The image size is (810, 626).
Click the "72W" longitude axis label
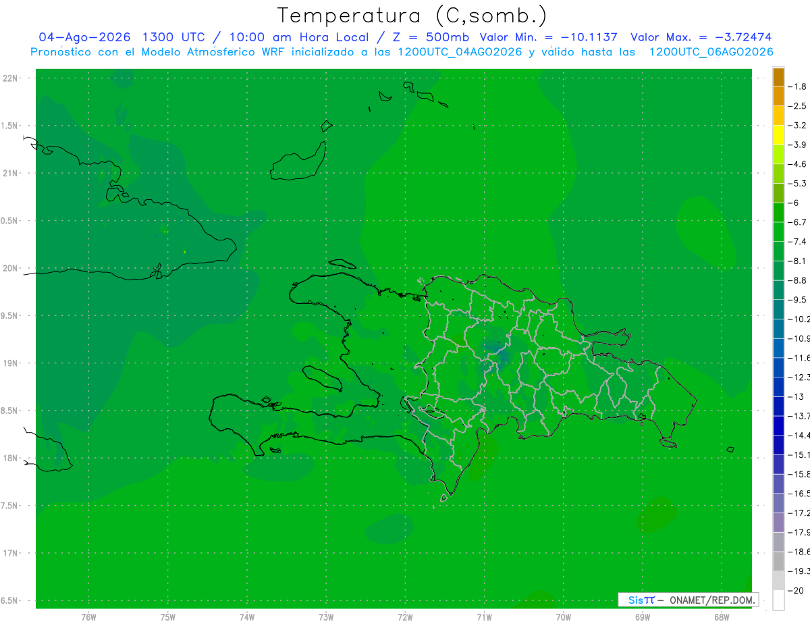click(405, 617)
